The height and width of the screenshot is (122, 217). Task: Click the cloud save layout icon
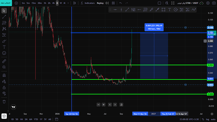coord(202,3)
